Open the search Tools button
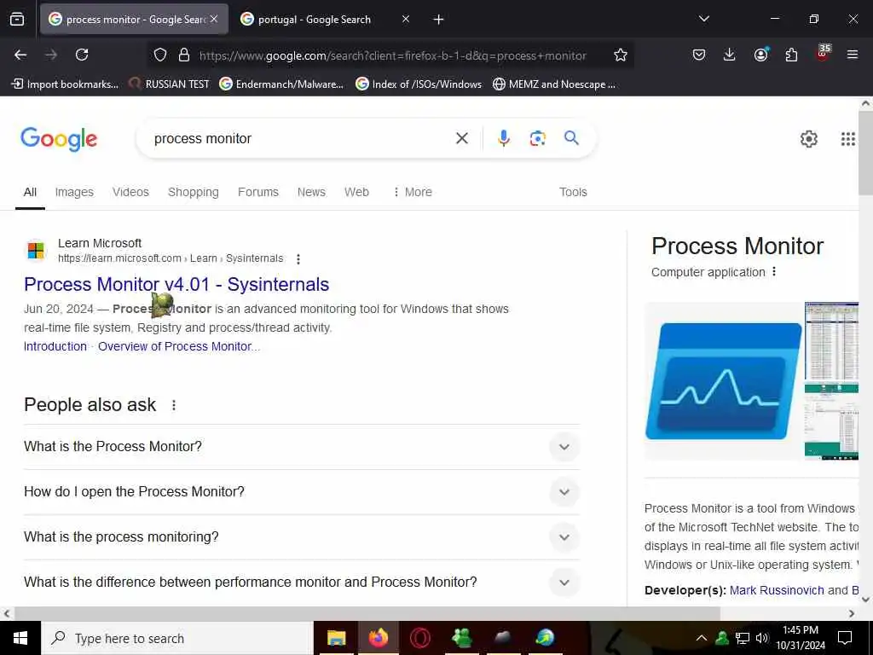The height and width of the screenshot is (655, 873). coord(573,192)
